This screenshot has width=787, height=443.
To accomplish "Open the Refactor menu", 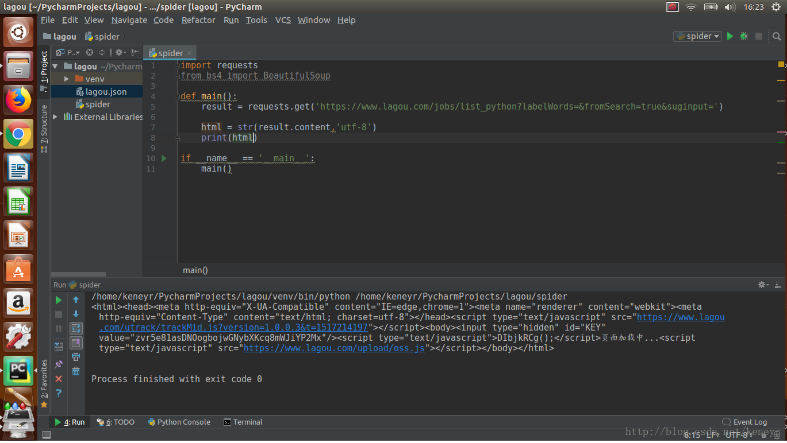I will pyautogui.click(x=198, y=20).
